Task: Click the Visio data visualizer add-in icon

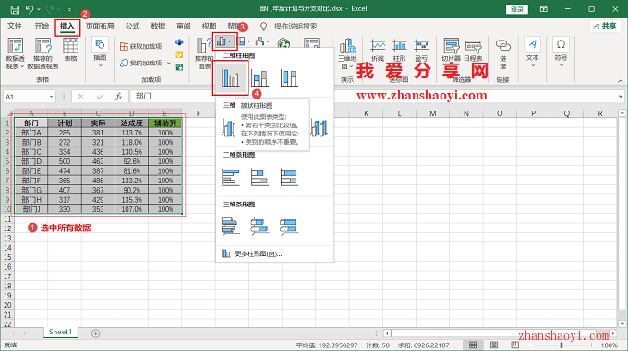Action: pos(179,42)
